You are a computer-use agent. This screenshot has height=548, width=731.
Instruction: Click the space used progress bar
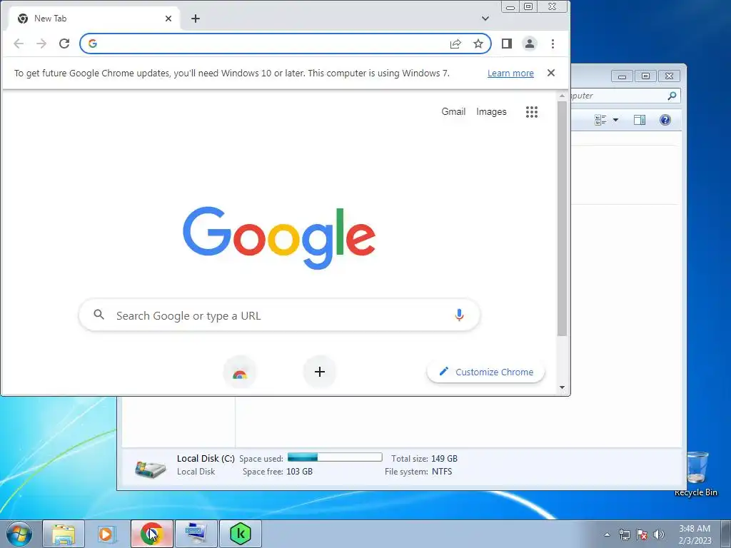pos(335,457)
